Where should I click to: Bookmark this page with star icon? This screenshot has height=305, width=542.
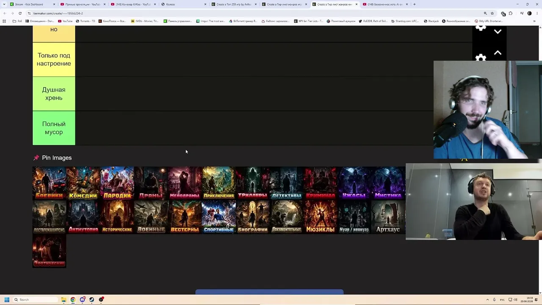click(492, 13)
